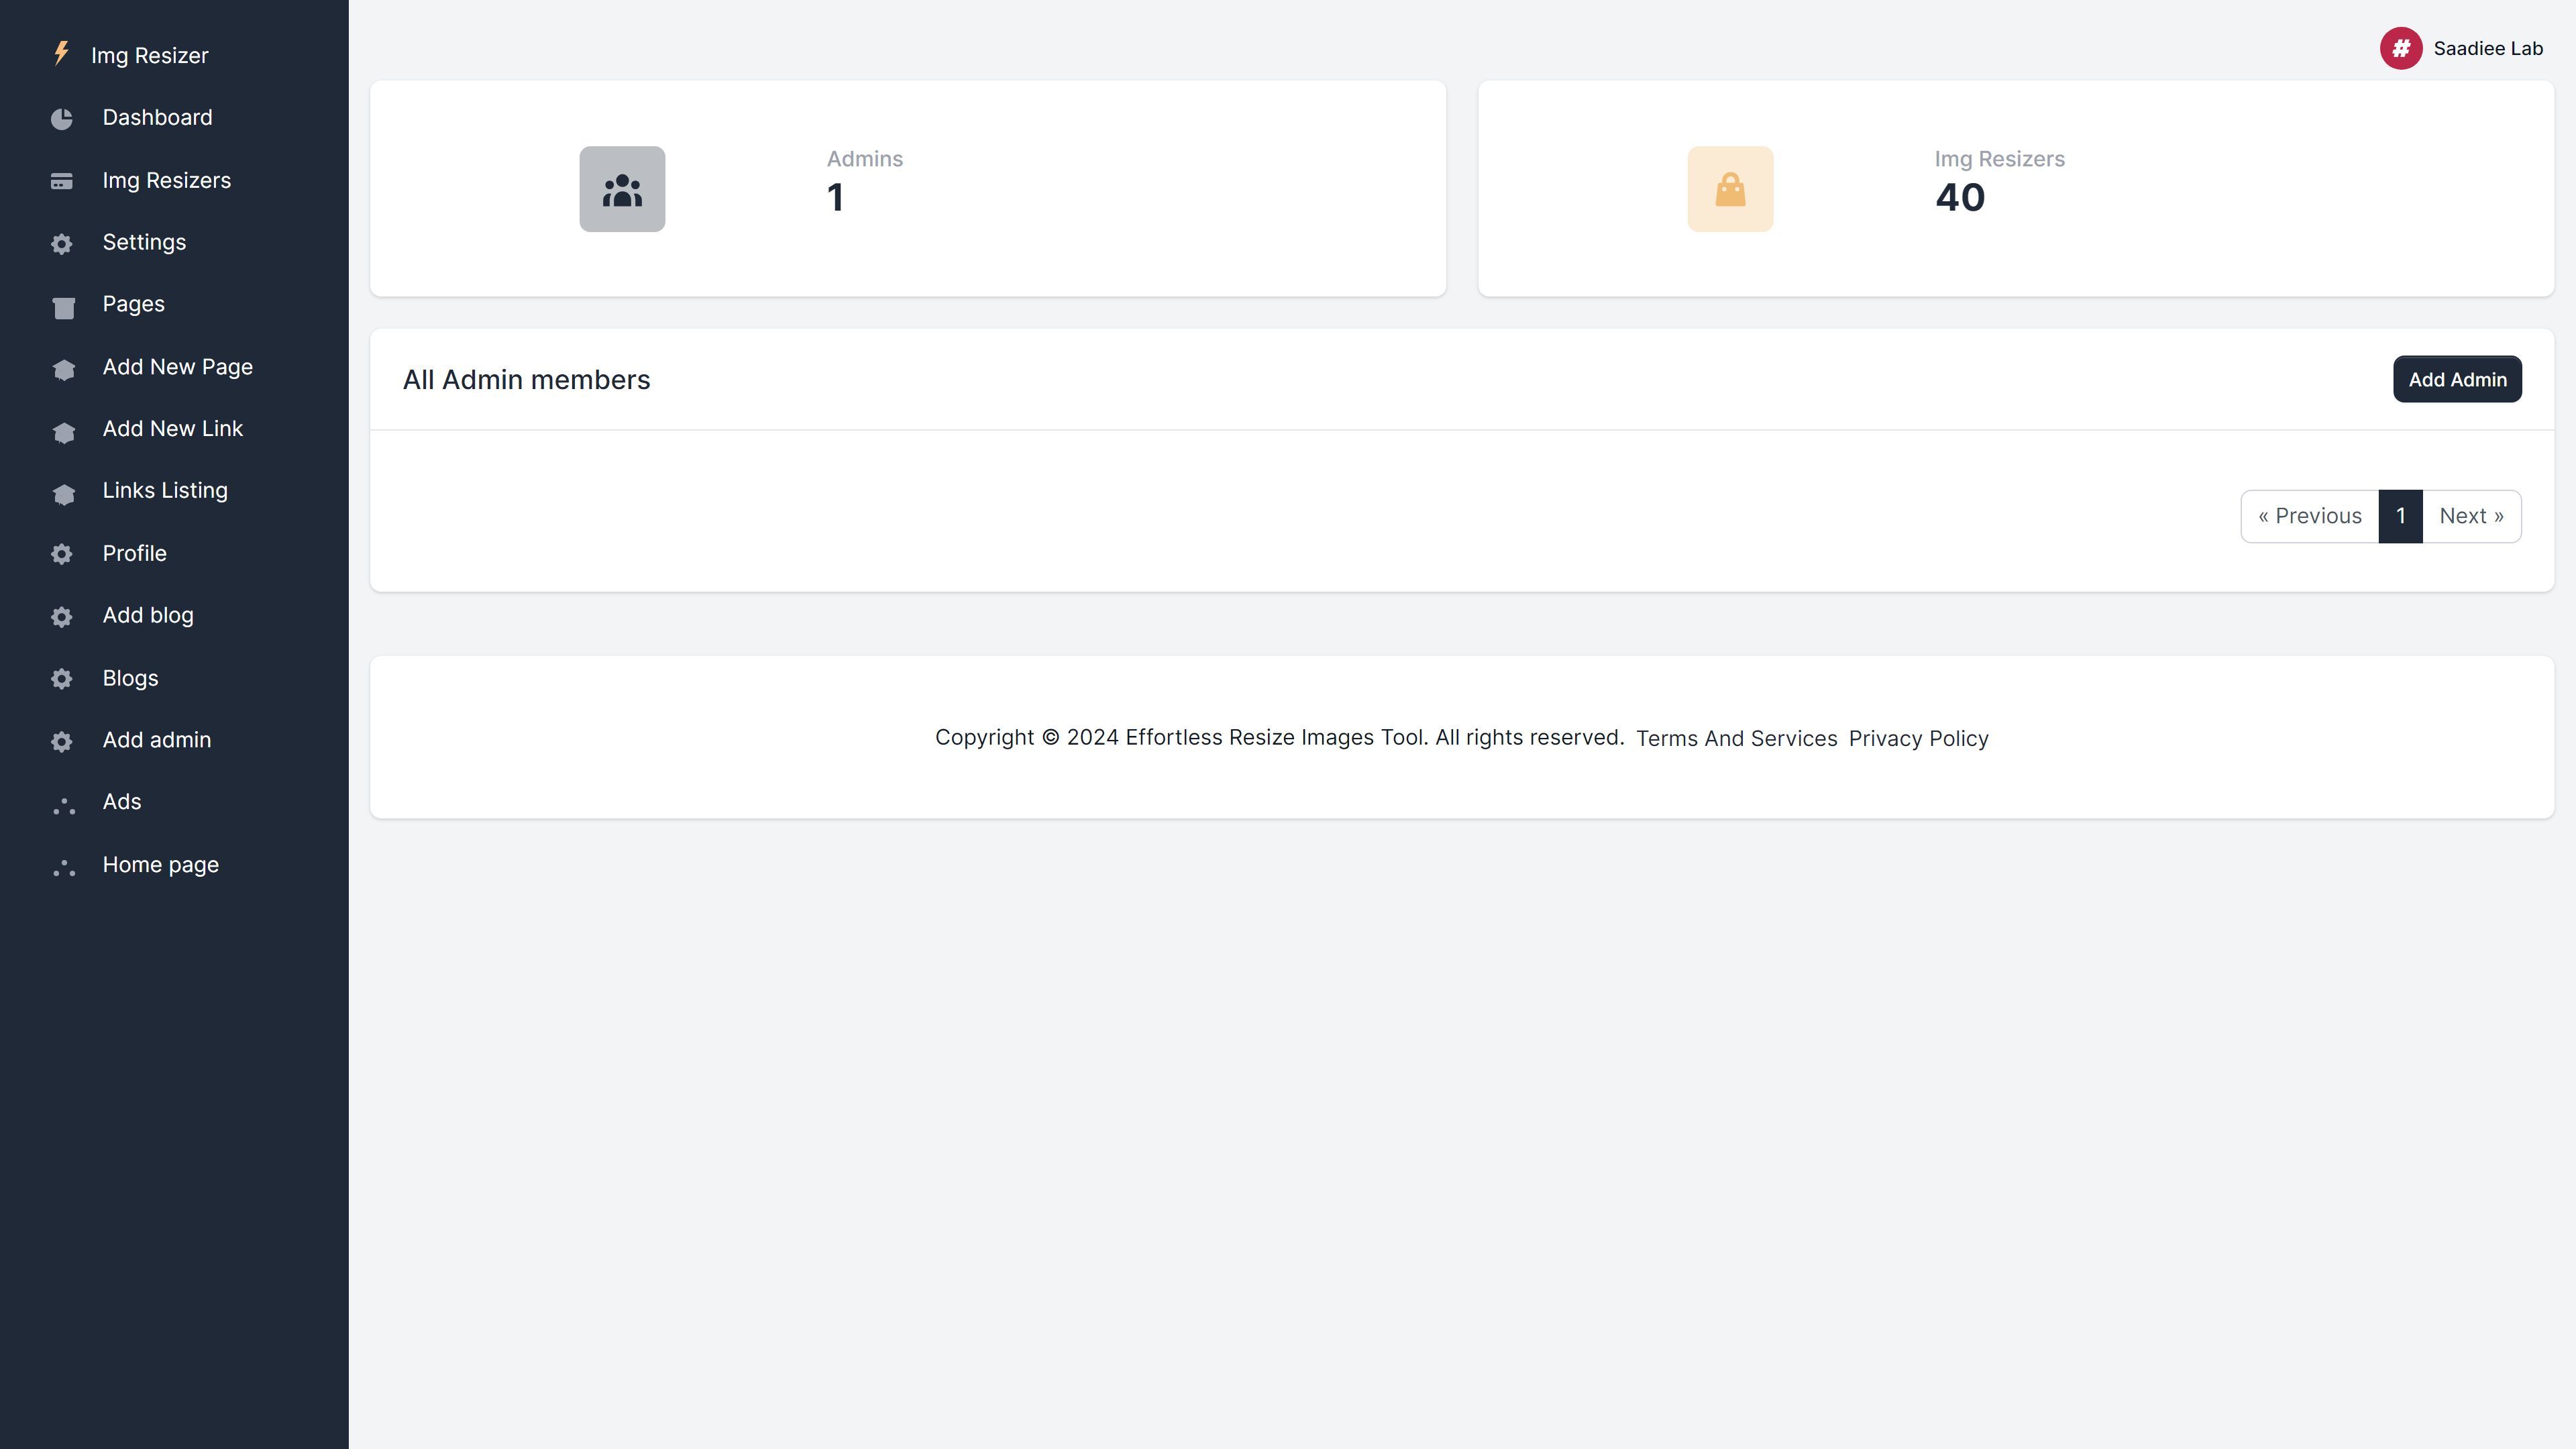Viewport: 2576px width, 1449px height.
Task: Open the Dashboard menu item
Action: pos(157,117)
